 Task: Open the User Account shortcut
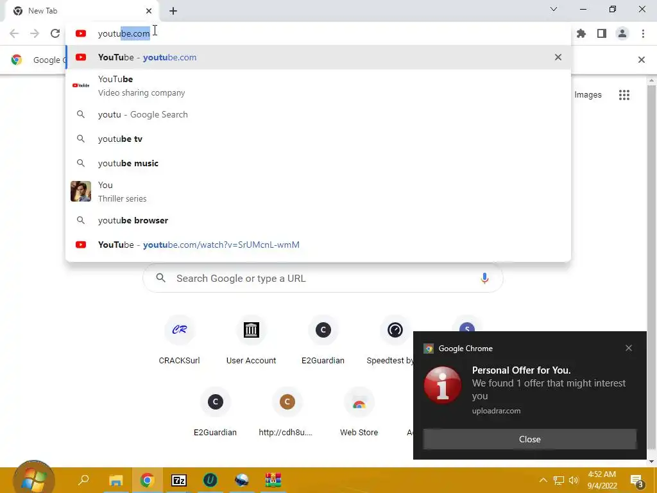(251, 341)
